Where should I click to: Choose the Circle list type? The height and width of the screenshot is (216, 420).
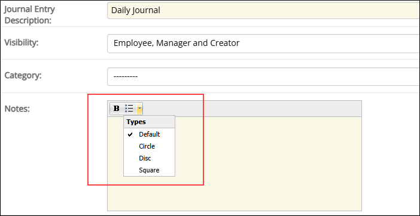[x=149, y=146]
